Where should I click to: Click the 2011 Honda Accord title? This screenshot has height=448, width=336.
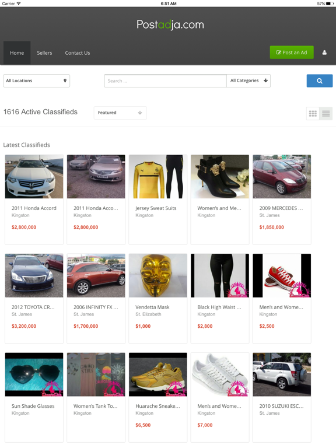click(x=34, y=208)
